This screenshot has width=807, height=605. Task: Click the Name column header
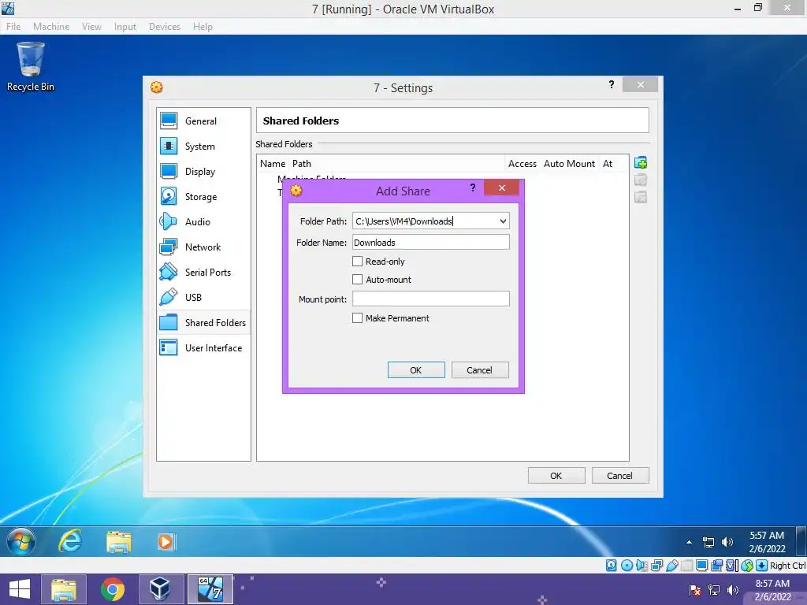273,164
